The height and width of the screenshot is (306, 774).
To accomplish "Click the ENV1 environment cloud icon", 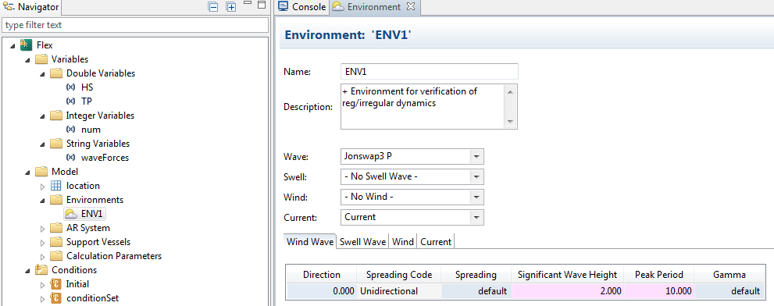I will 71,214.
